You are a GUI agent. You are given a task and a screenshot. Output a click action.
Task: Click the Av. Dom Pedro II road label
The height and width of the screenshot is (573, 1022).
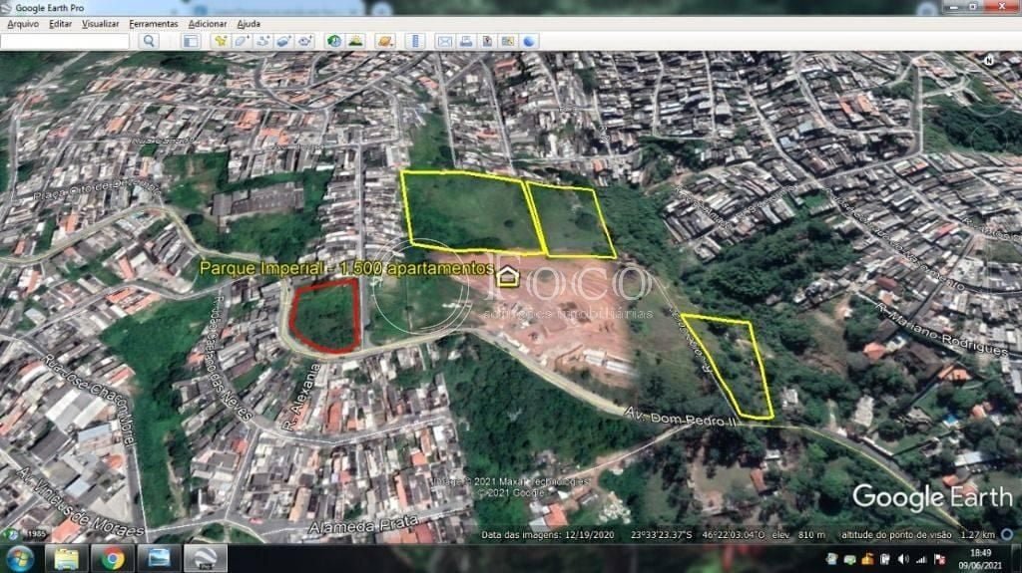681,417
